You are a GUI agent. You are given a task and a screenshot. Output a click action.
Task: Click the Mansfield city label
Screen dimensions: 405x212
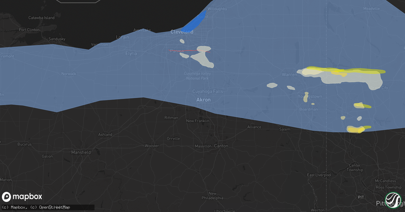81,152
